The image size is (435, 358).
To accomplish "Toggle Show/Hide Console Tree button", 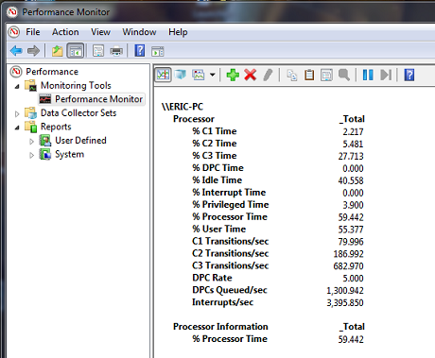I will [x=76, y=50].
